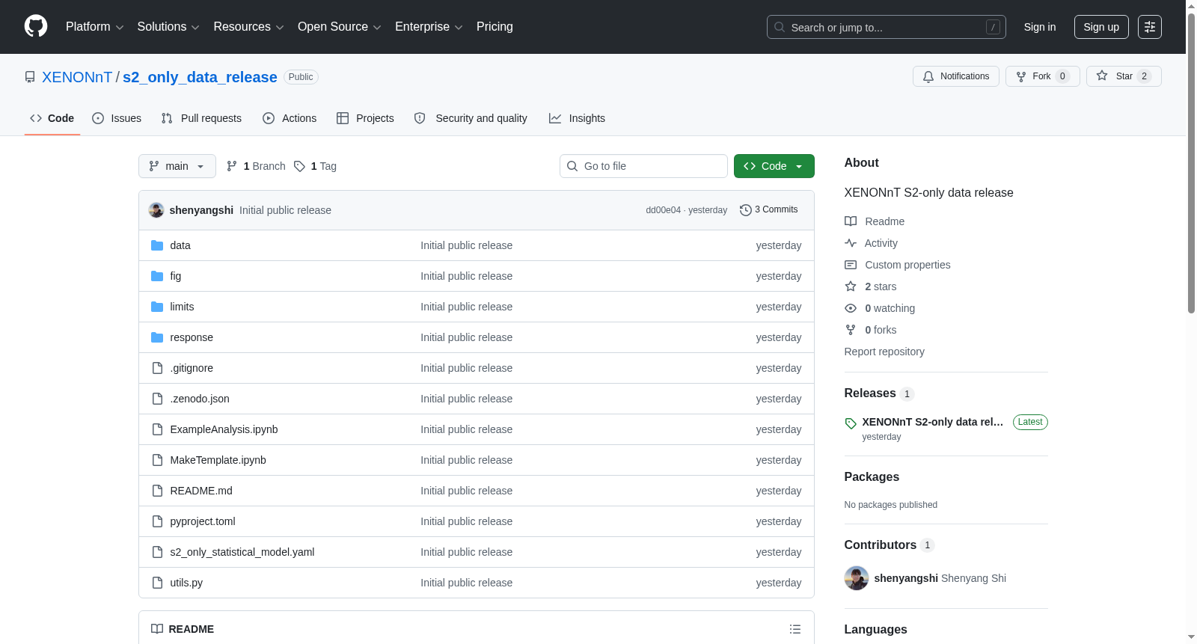This screenshot has width=1197, height=644.
Task: Switch to the Actions tab
Action: pos(290,118)
